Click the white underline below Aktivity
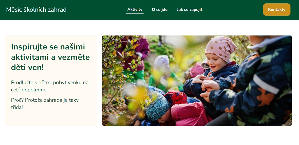Screen dimensions: 299x145 (x=135, y=14)
